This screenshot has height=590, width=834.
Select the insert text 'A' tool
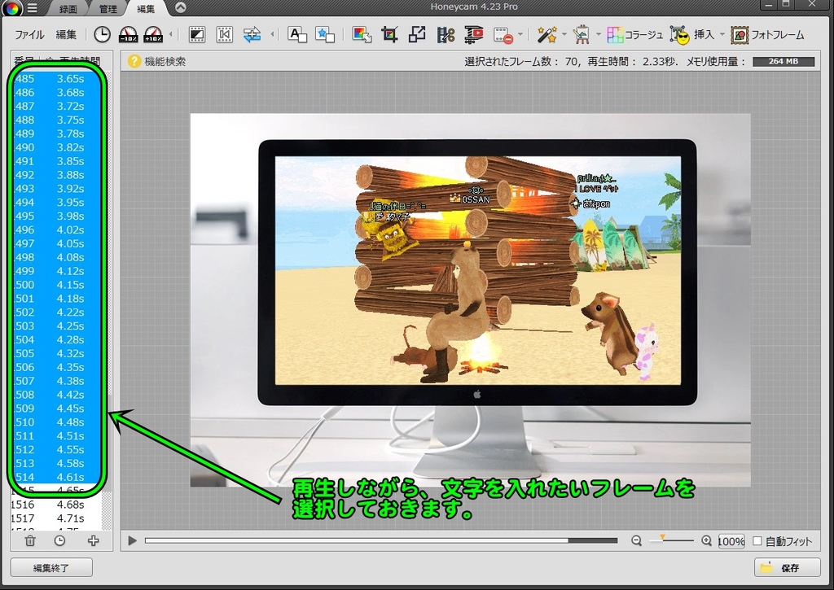pyautogui.click(x=296, y=34)
